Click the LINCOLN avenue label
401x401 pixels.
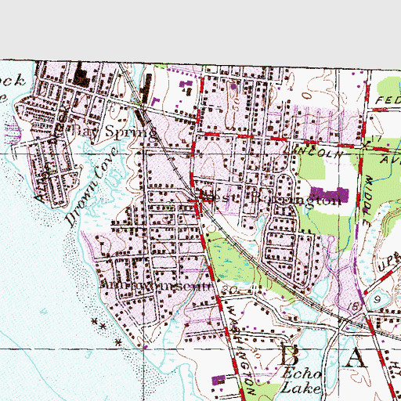(x=312, y=152)
